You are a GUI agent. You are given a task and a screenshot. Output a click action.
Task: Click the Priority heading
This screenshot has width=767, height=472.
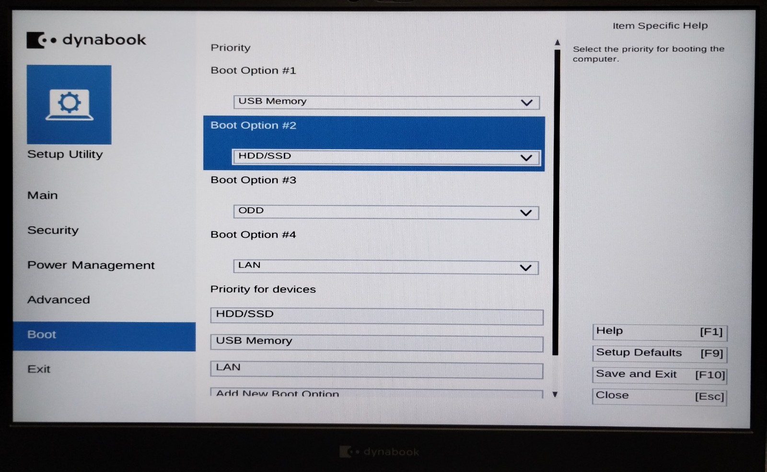click(231, 48)
